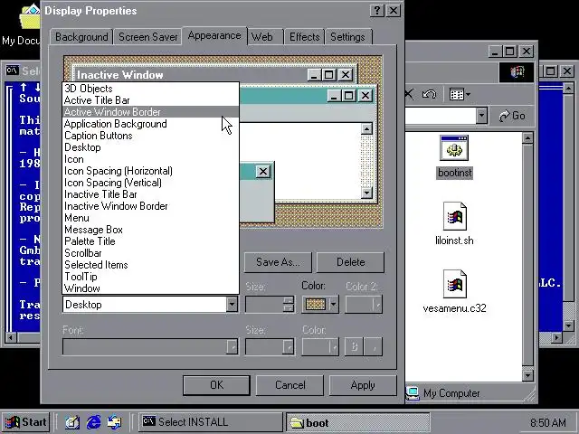Image resolution: width=579 pixels, height=434 pixels.
Task: Select Active Window Border in the list
Action: point(151,112)
